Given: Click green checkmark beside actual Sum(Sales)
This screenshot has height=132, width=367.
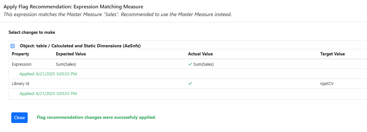Looking at the screenshot, I should pos(190,64).
